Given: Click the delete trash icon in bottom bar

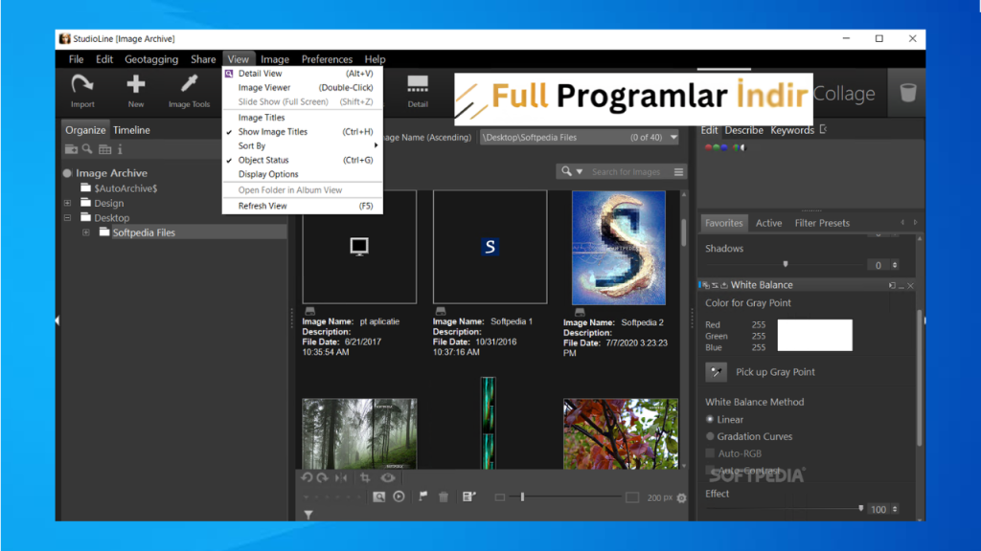Looking at the screenshot, I should (444, 496).
